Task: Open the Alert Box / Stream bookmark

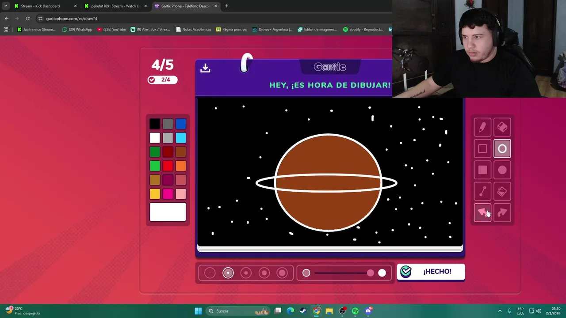Action: point(150,30)
